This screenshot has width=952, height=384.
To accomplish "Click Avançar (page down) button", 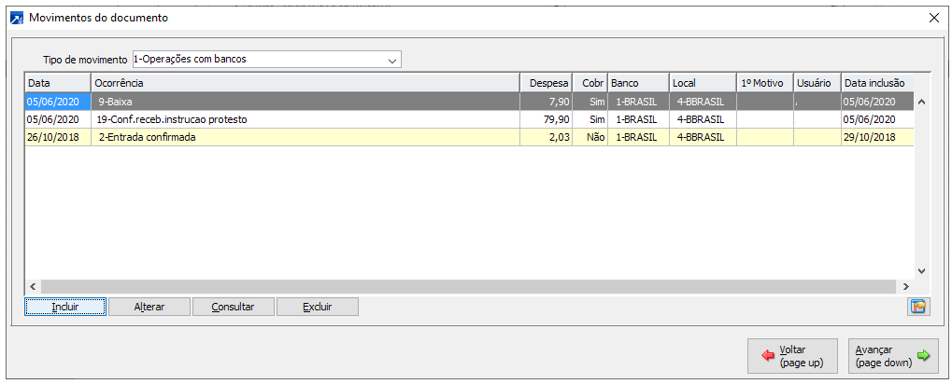I will [x=892, y=356].
